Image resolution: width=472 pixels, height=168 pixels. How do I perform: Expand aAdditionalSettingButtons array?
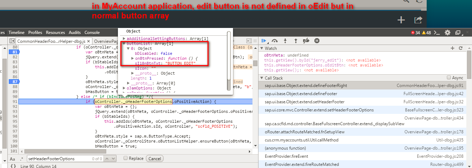point(124,39)
